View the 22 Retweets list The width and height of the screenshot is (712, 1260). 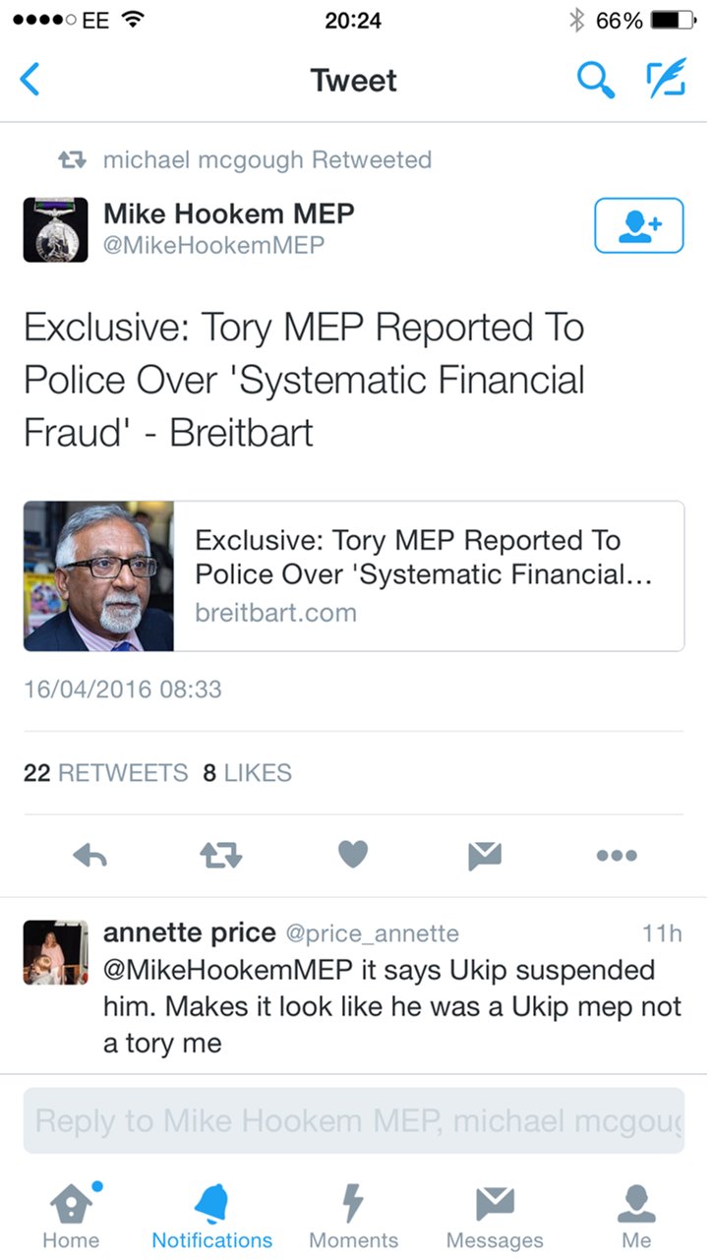tap(105, 773)
